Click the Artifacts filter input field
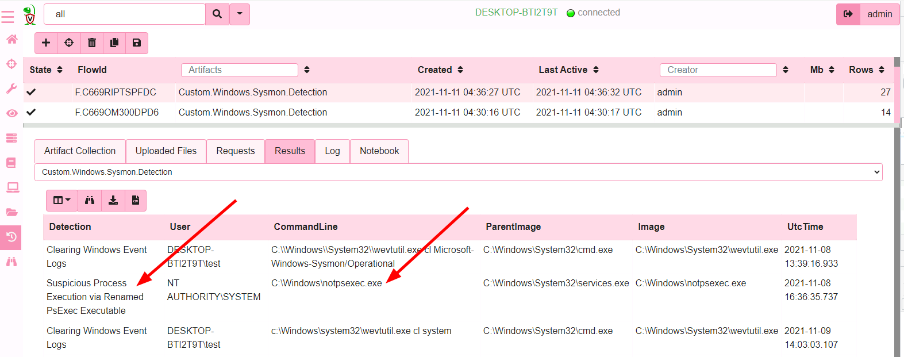 pyautogui.click(x=240, y=70)
